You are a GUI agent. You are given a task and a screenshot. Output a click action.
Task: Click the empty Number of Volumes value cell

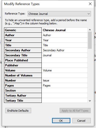click(65, 75)
